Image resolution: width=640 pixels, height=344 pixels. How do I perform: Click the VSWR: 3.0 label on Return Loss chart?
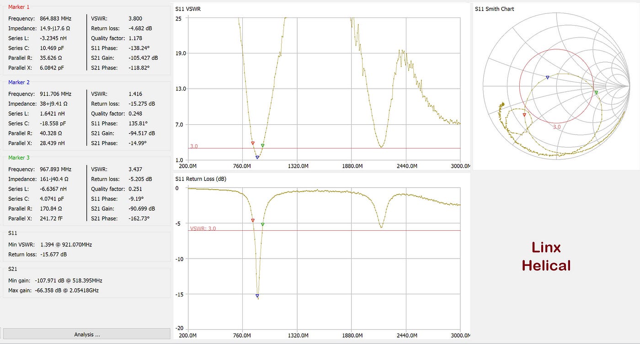[203, 228]
